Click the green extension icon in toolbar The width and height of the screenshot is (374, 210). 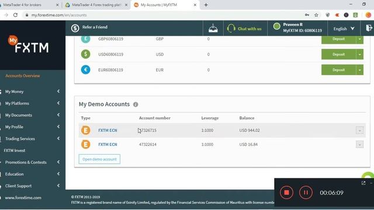point(355,15)
